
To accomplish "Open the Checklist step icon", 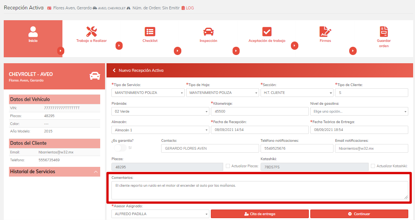I will [x=150, y=32].
